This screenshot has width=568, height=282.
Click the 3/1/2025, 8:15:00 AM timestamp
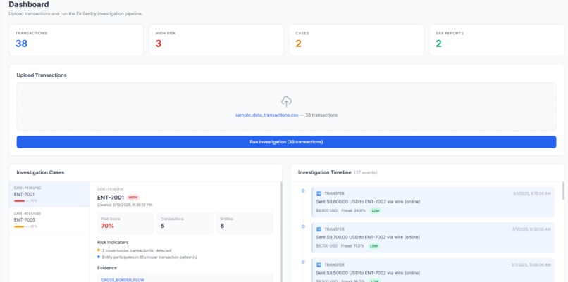click(x=531, y=193)
